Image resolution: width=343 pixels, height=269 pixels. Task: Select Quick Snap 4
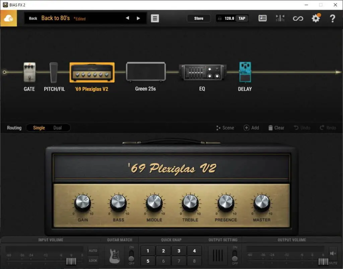click(194, 251)
